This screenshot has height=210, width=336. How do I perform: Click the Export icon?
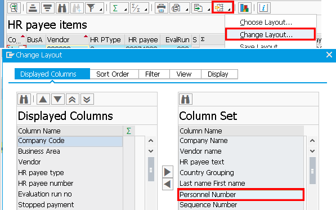point(198,8)
